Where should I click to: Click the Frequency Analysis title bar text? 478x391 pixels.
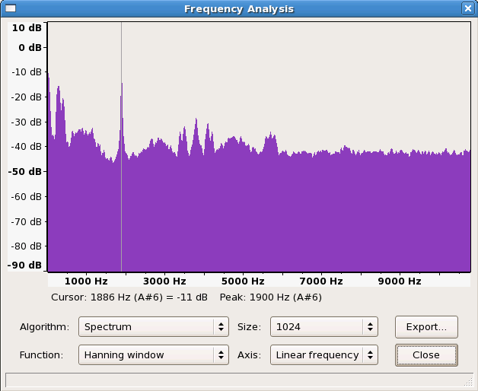(239, 9)
